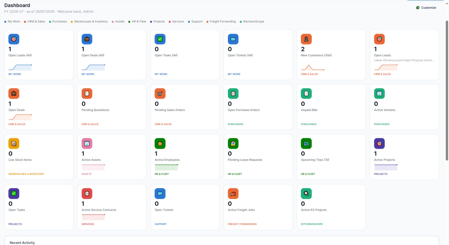Open the Open Leads (All) label
Image resolution: width=449 pixels, height=245 pixels.
tap(20, 56)
